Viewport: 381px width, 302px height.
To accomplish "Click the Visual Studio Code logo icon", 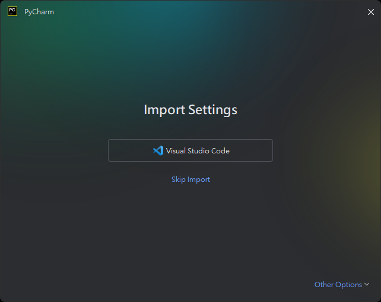I will [x=158, y=150].
